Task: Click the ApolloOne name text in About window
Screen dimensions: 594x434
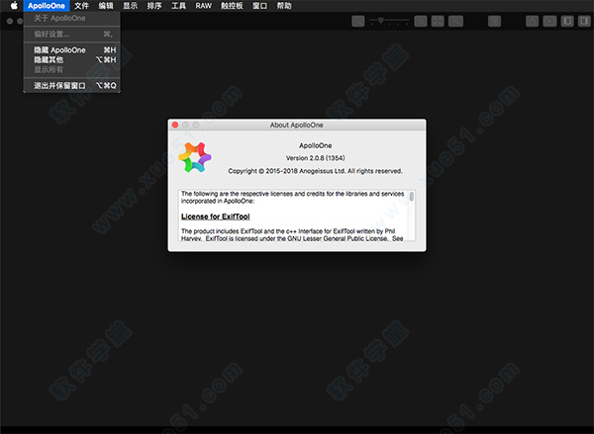Action: pyautogui.click(x=315, y=145)
